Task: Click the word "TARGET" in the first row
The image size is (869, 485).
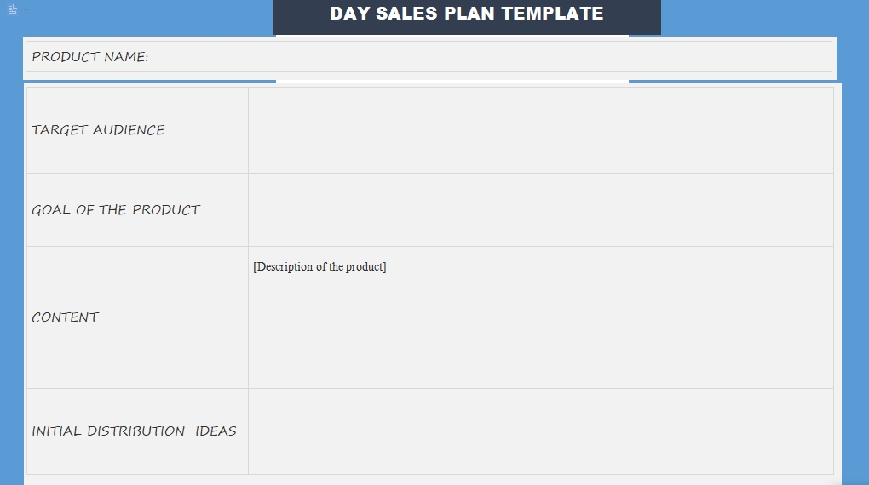Action: [60, 130]
